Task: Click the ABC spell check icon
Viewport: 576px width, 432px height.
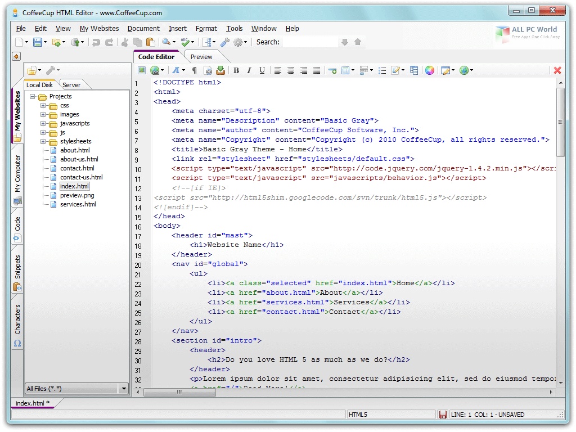Action: click(x=184, y=42)
